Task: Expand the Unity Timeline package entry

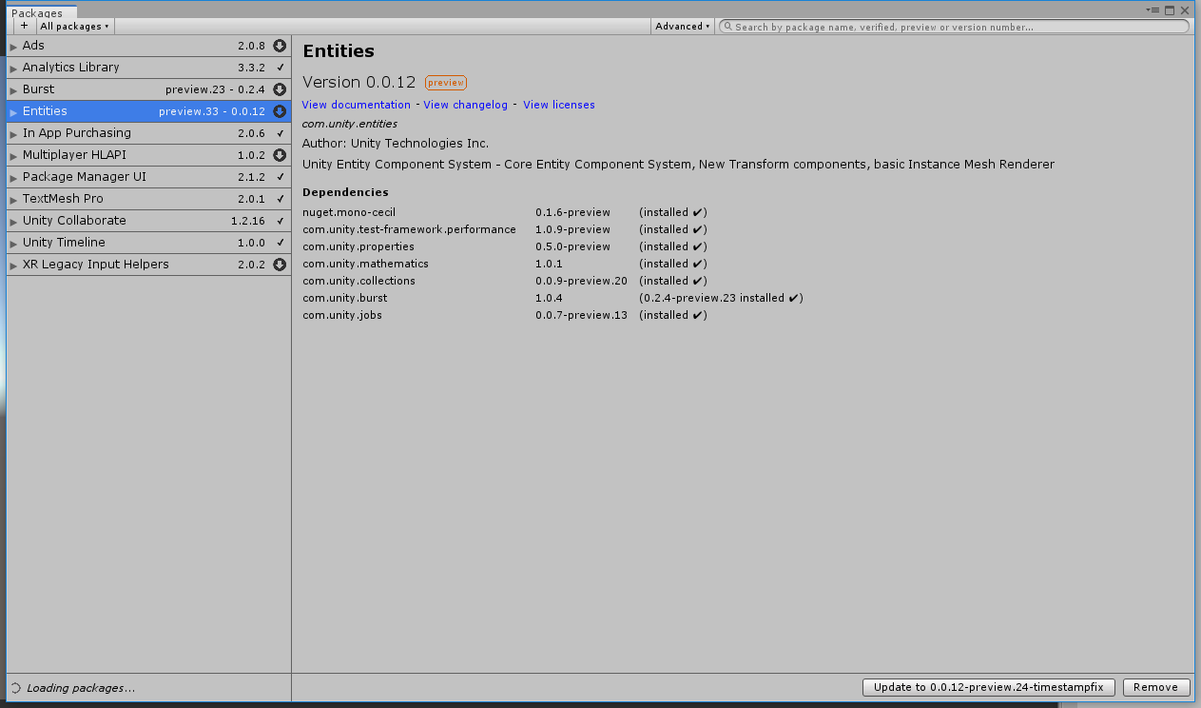Action: pyautogui.click(x=11, y=242)
